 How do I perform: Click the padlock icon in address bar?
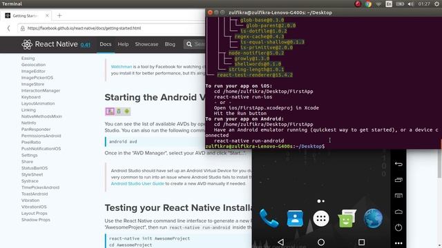coord(23,28)
